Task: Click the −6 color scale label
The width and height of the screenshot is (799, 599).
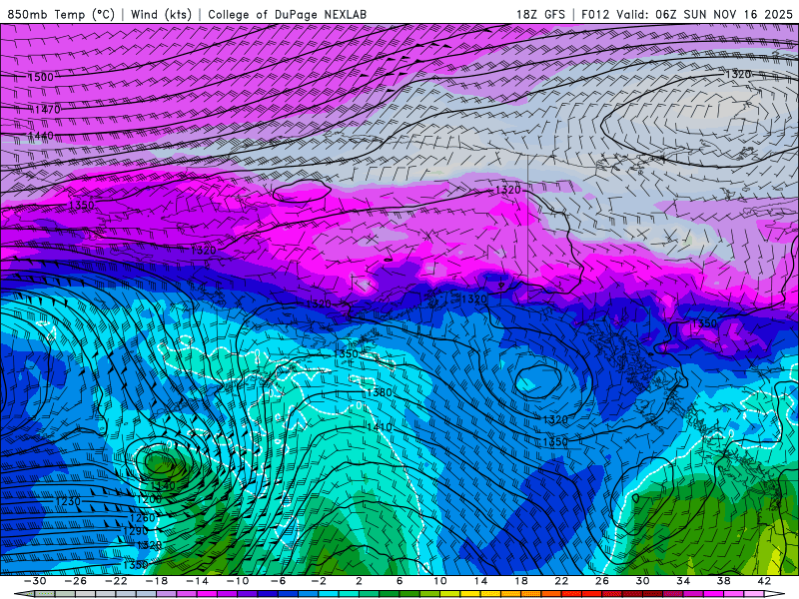Action: [x=278, y=581]
